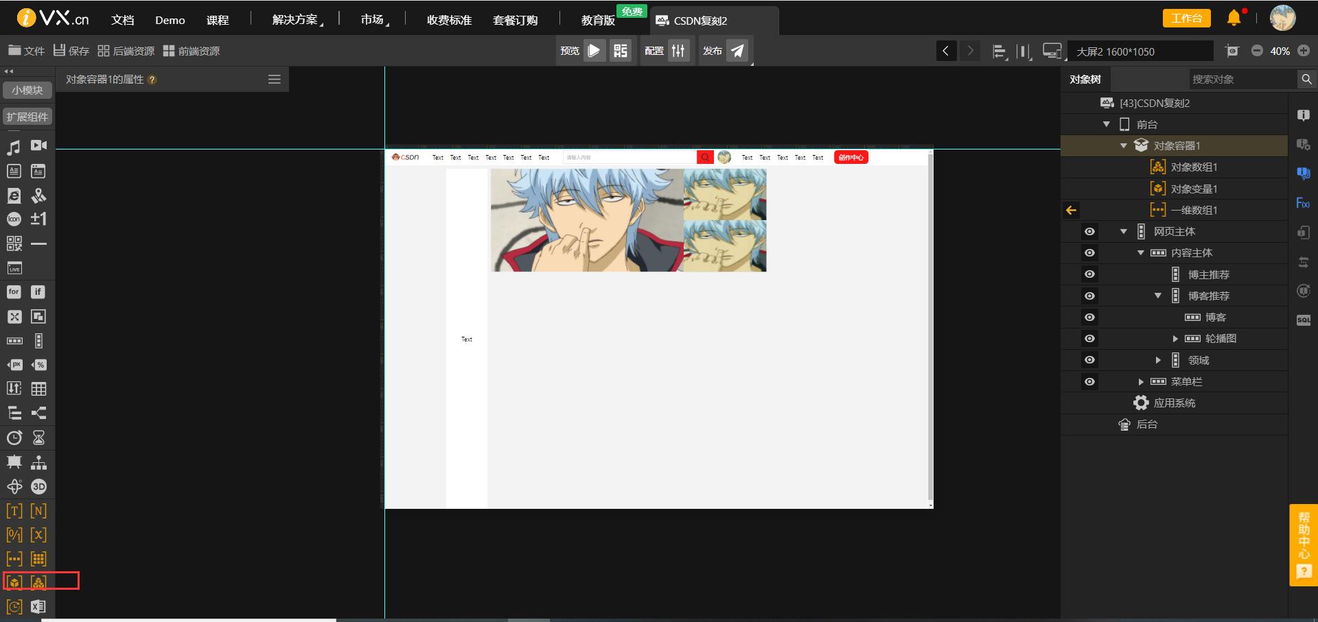Select the table grid component
The image size is (1318, 622).
(39, 389)
